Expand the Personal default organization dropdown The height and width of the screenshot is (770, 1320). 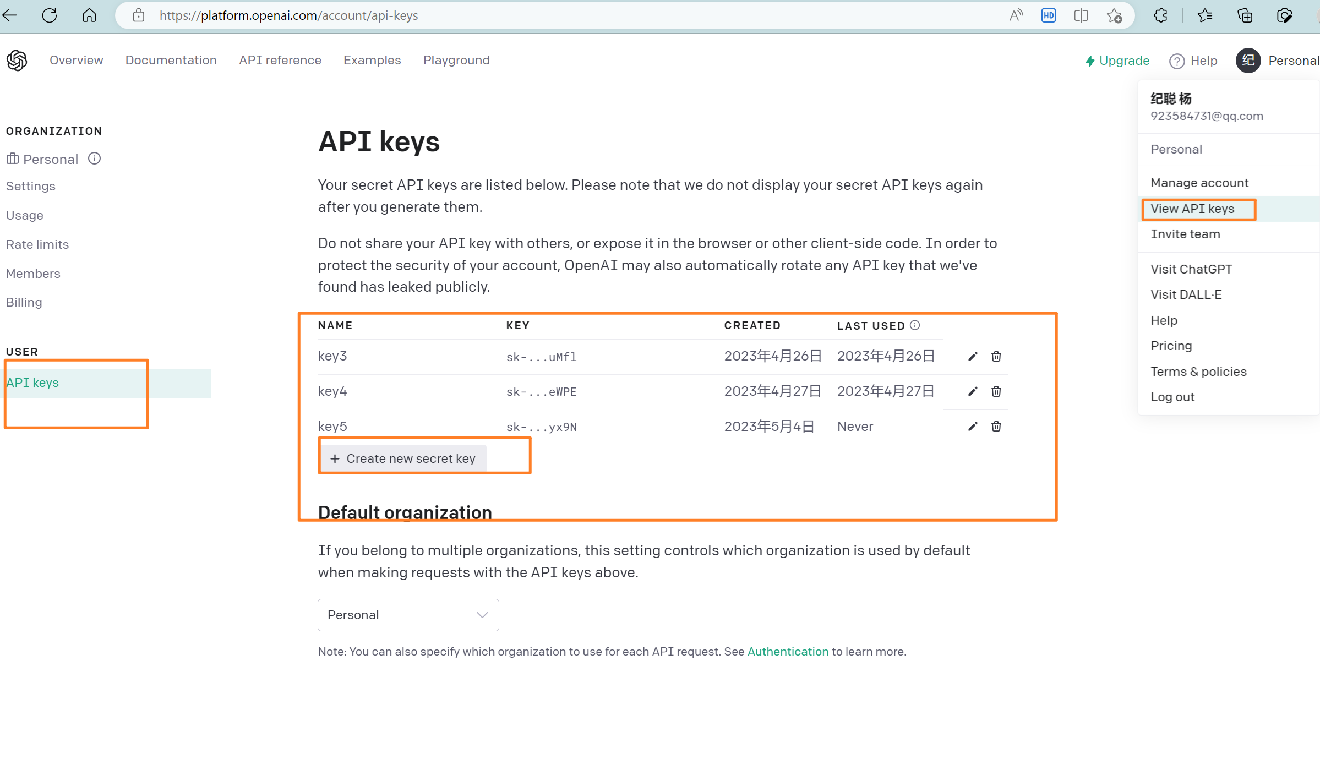(x=408, y=615)
